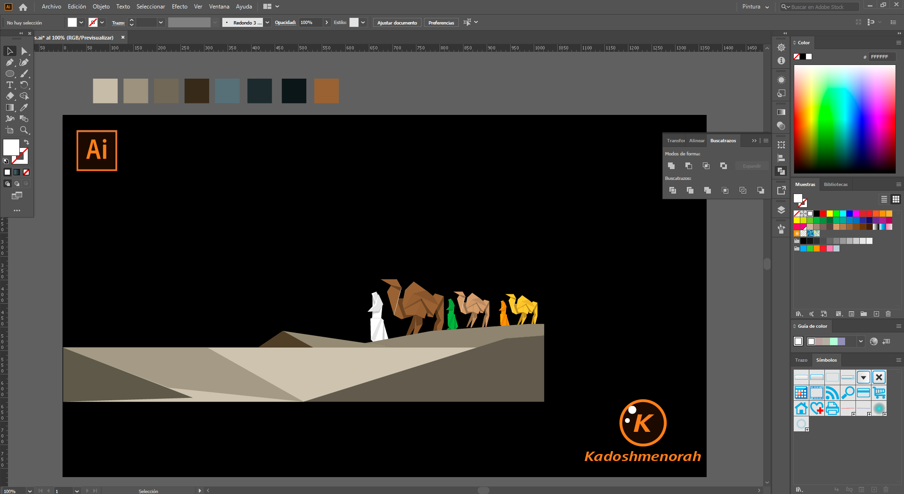Select the RSS symbol in Símbolos
The height and width of the screenshot is (494, 904).
coord(832,393)
